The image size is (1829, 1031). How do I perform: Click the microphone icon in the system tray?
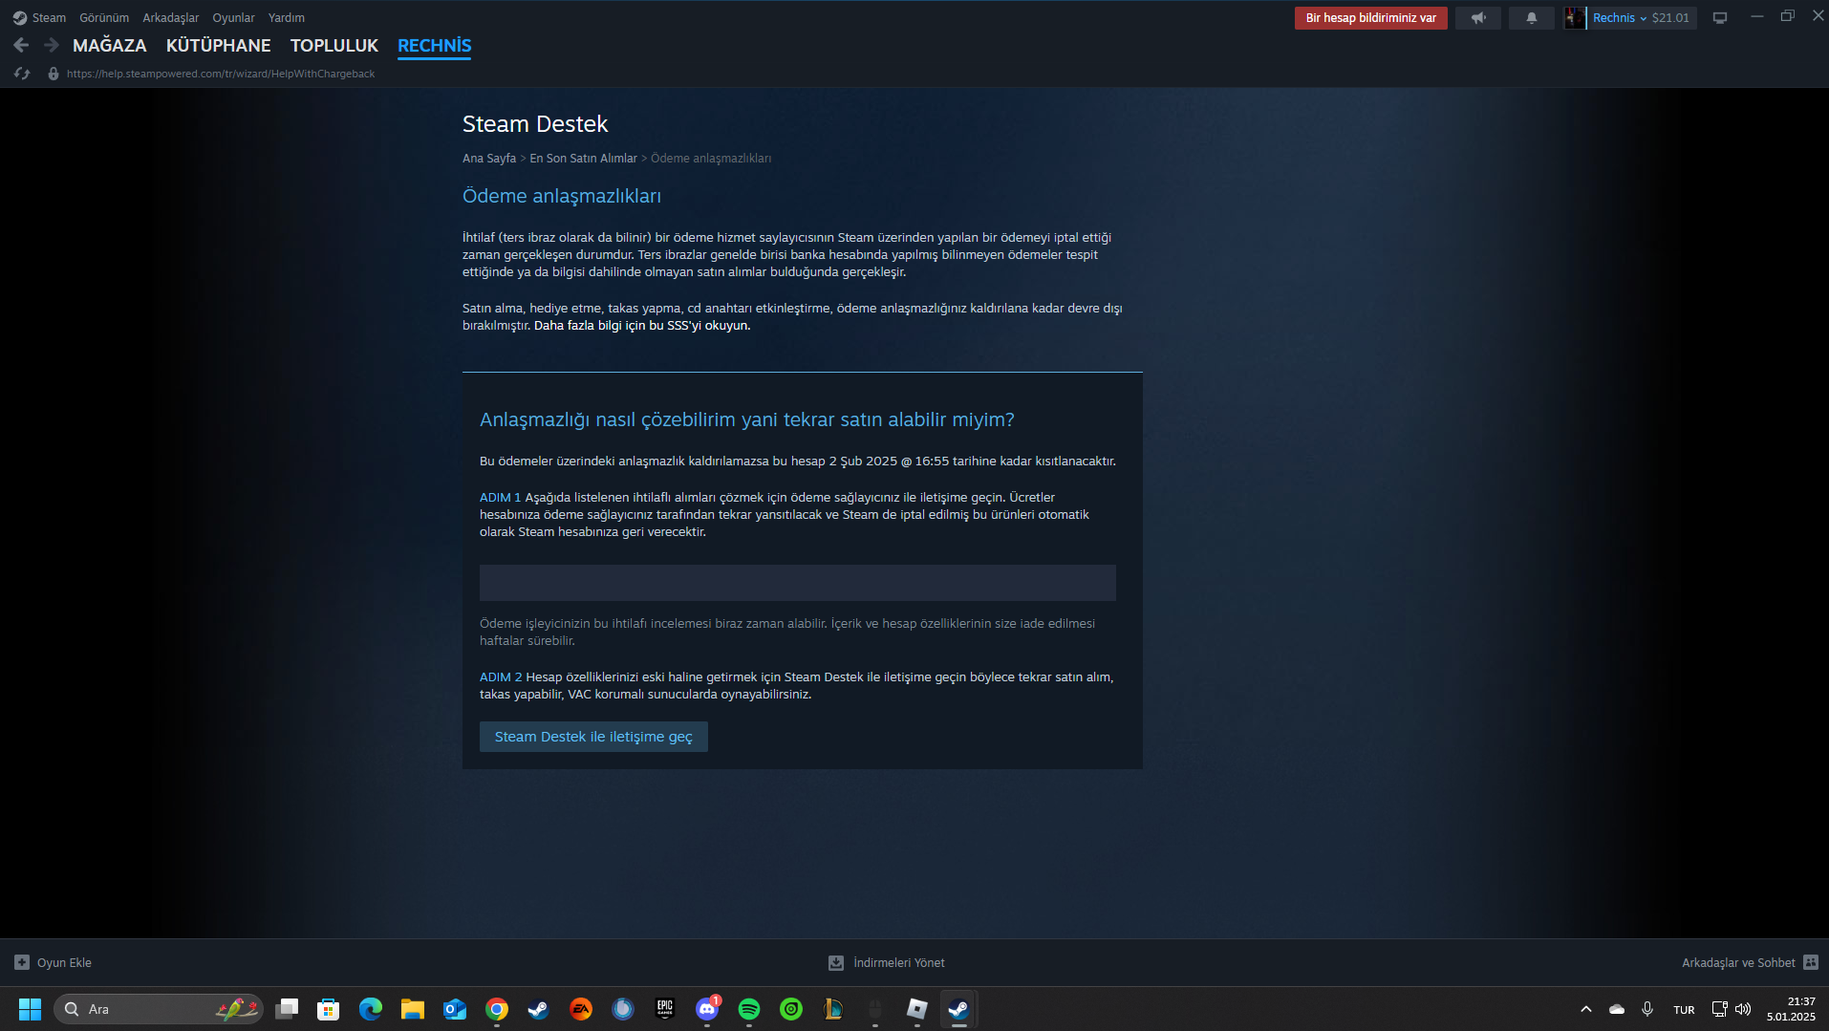(x=1647, y=1009)
